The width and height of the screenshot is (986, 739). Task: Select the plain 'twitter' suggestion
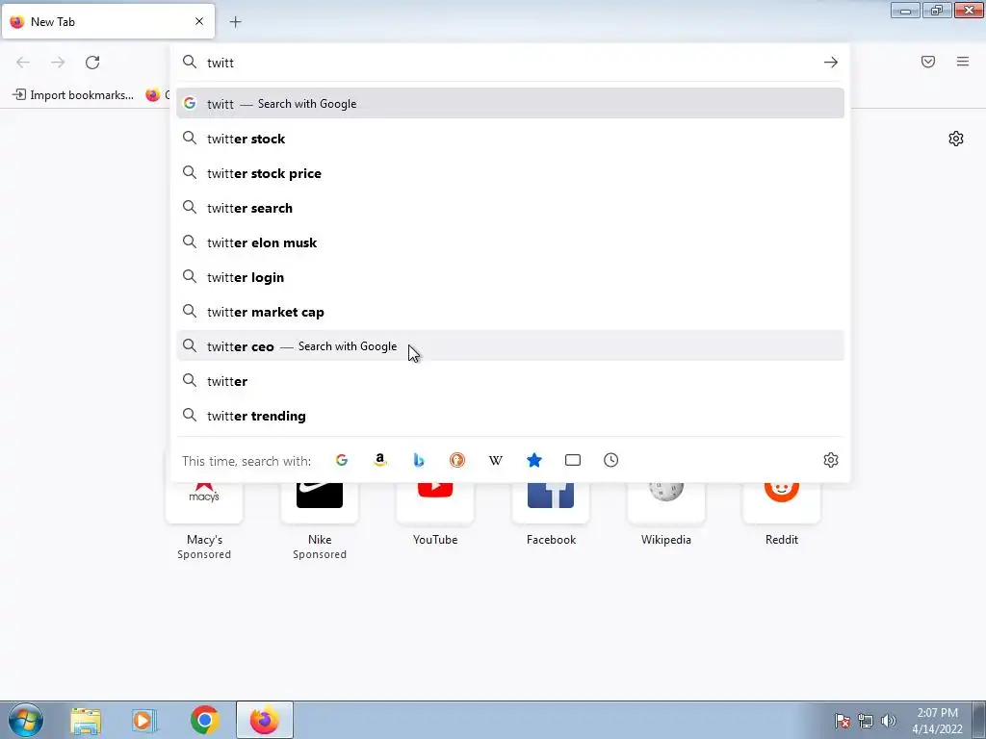[x=510, y=381]
